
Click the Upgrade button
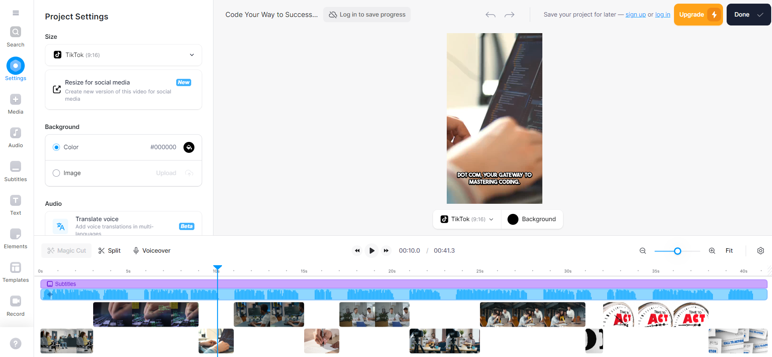pyautogui.click(x=698, y=15)
